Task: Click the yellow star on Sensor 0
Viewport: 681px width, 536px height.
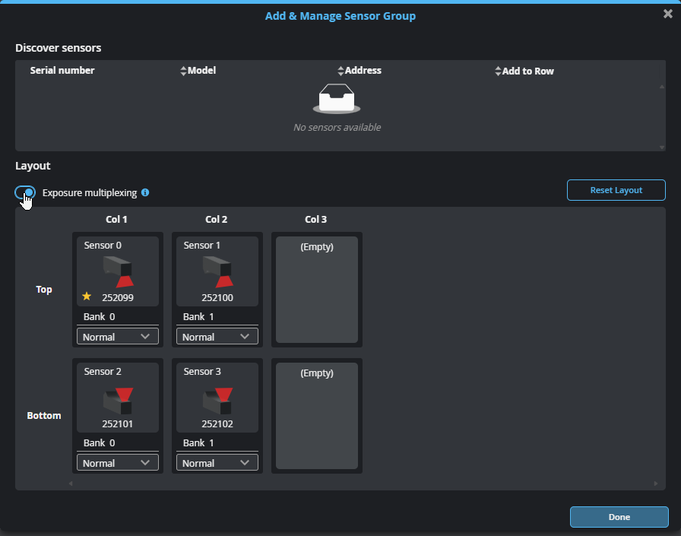Action: [x=87, y=297]
